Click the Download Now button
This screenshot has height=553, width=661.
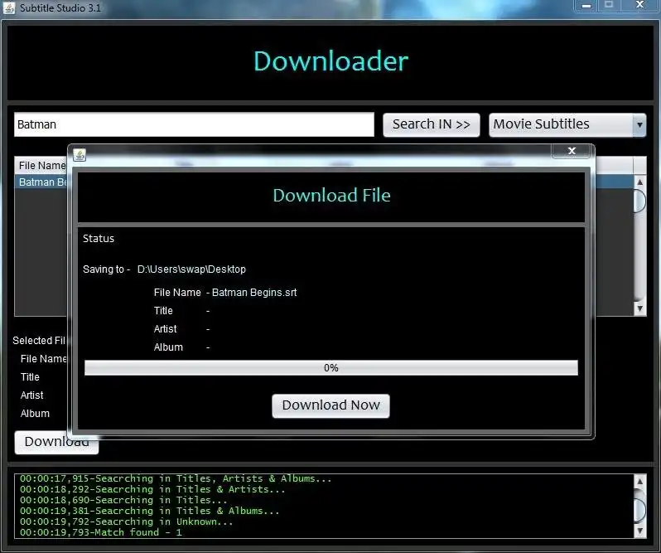tap(331, 405)
